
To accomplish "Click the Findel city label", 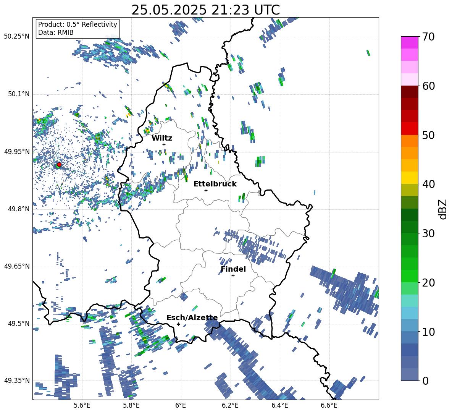I will (x=233, y=269).
